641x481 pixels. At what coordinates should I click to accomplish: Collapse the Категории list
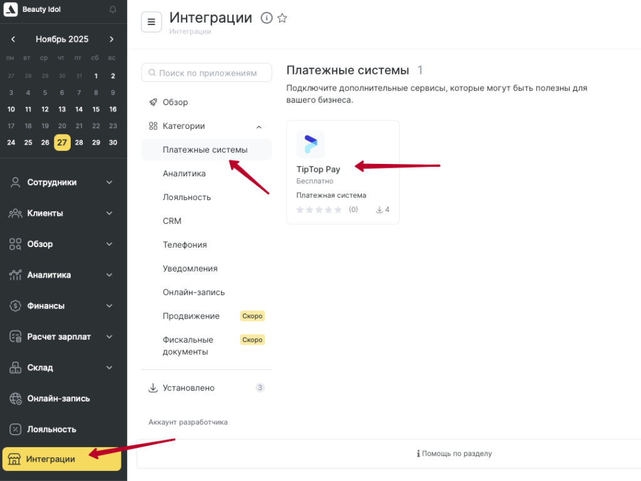tap(259, 126)
